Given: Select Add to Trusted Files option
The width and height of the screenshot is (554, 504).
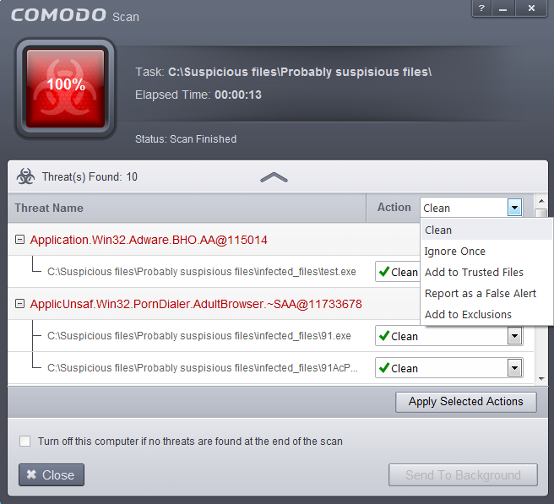Looking at the screenshot, I should (486, 273).
